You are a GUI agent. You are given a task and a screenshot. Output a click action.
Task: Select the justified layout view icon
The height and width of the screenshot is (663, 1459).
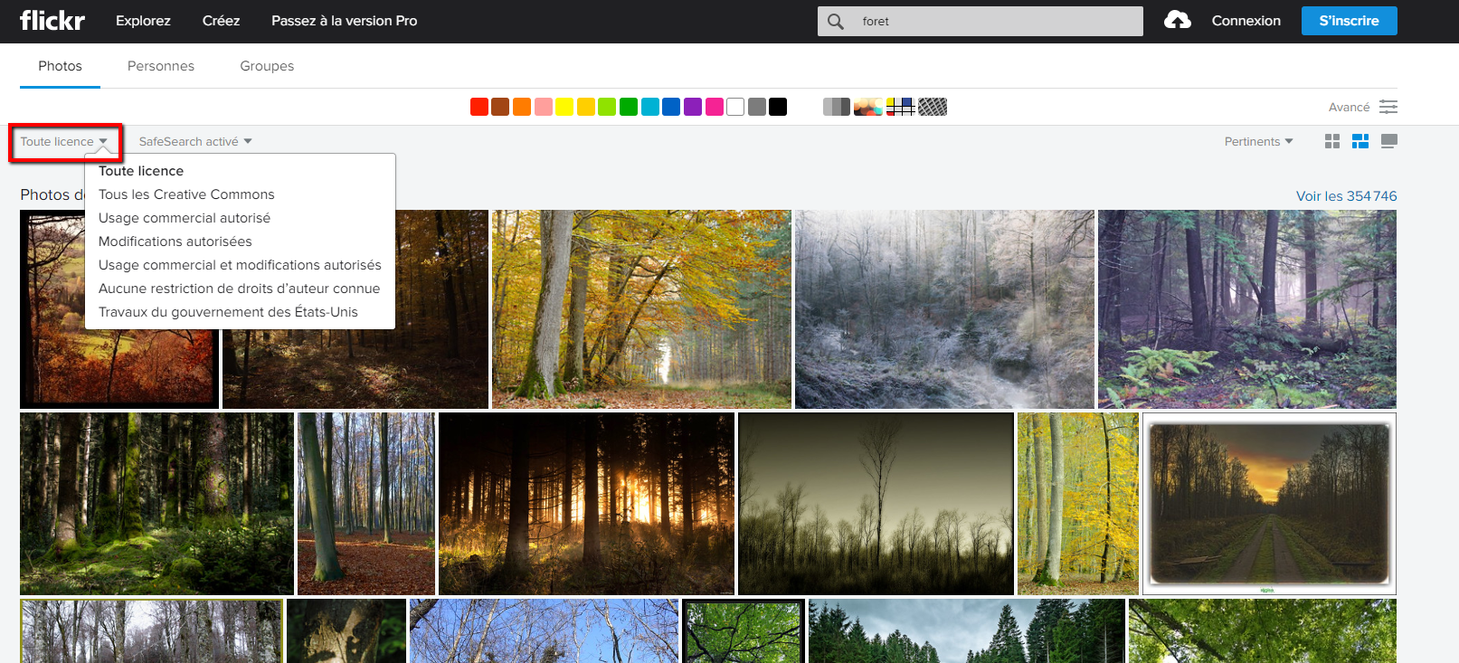pos(1360,141)
